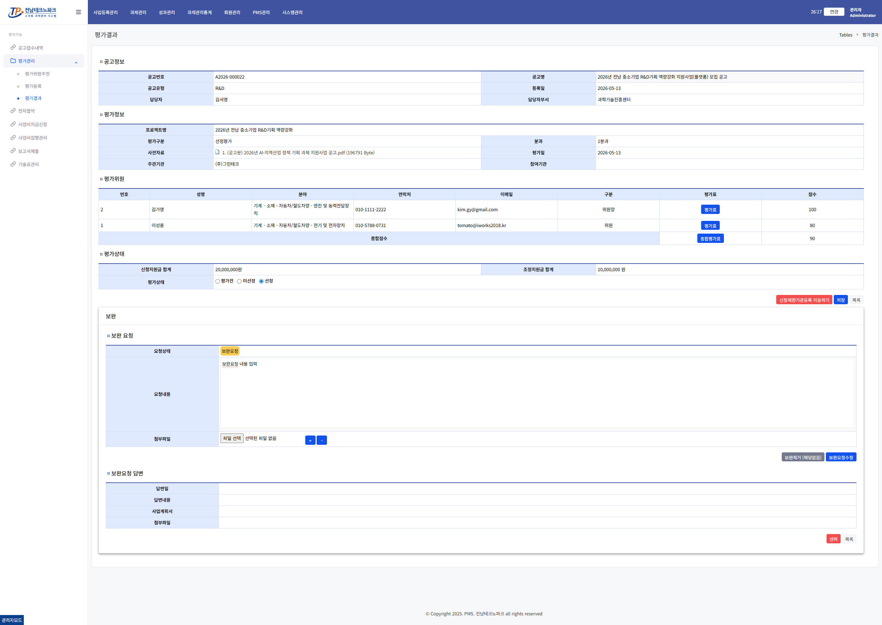Click the PDF file icon in 사전자료
Image resolution: width=882 pixels, height=625 pixels.
coord(217,152)
